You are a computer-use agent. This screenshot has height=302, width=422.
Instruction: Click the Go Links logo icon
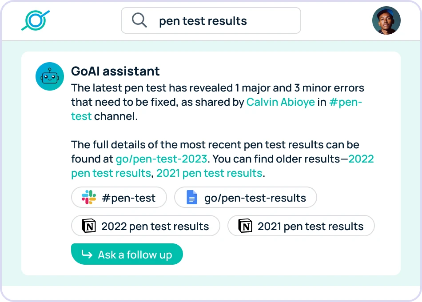pos(36,20)
